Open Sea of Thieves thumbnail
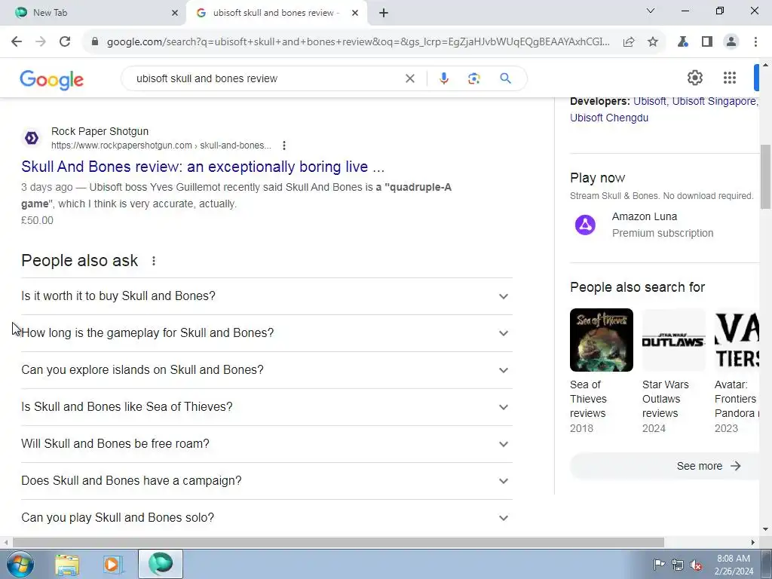The width and height of the screenshot is (772, 579). [602, 340]
